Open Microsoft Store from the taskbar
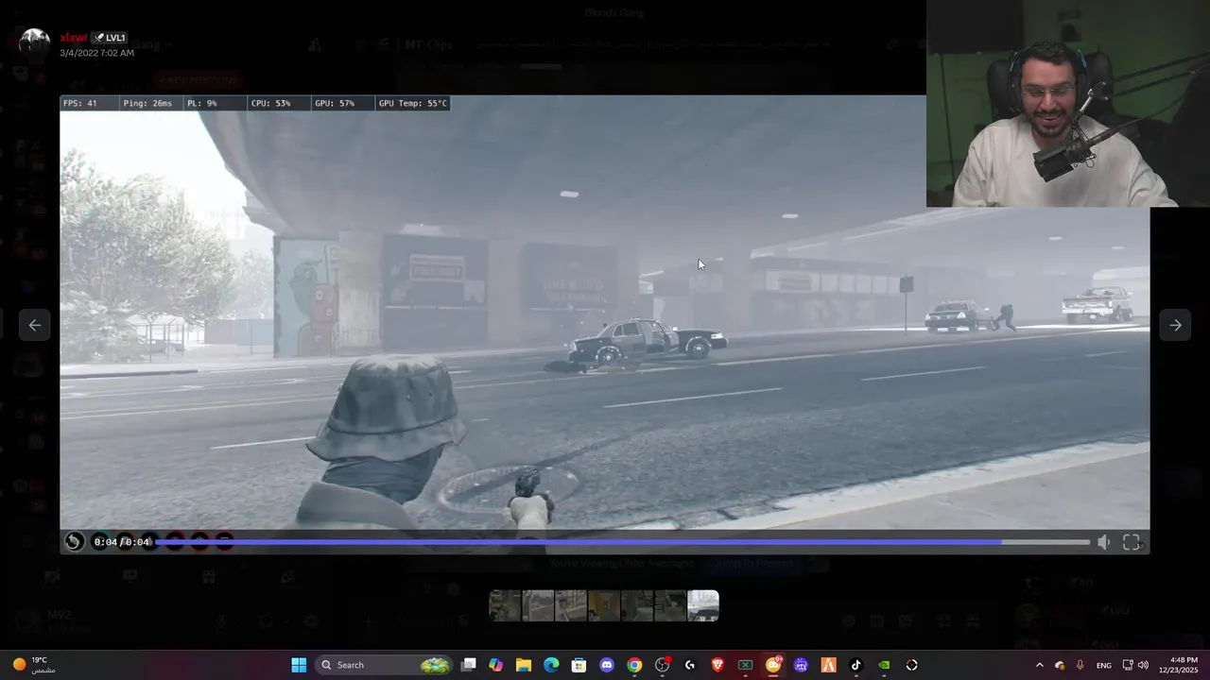This screenshot has width=1210, height=680. (579, 665)
